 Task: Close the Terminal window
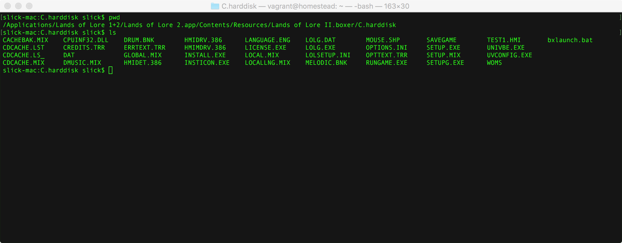(8, 6)
